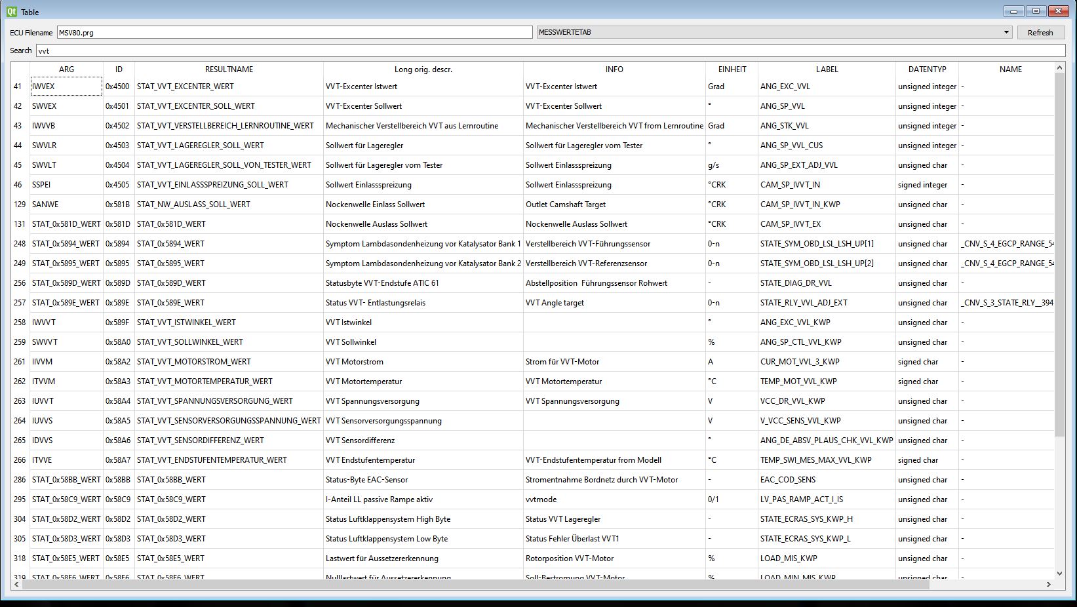Click the V_VCC_SENS_VVL_KWP cell
Screen dimensions: 1077x607
(x=827, y=421)
